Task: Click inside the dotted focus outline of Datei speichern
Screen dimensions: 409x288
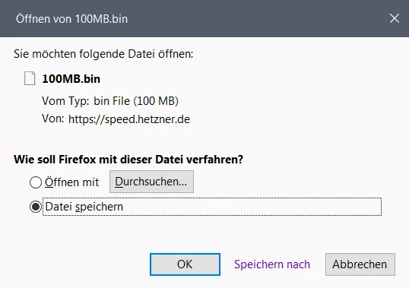Action: pyautogui.click(x=212, y=207)
